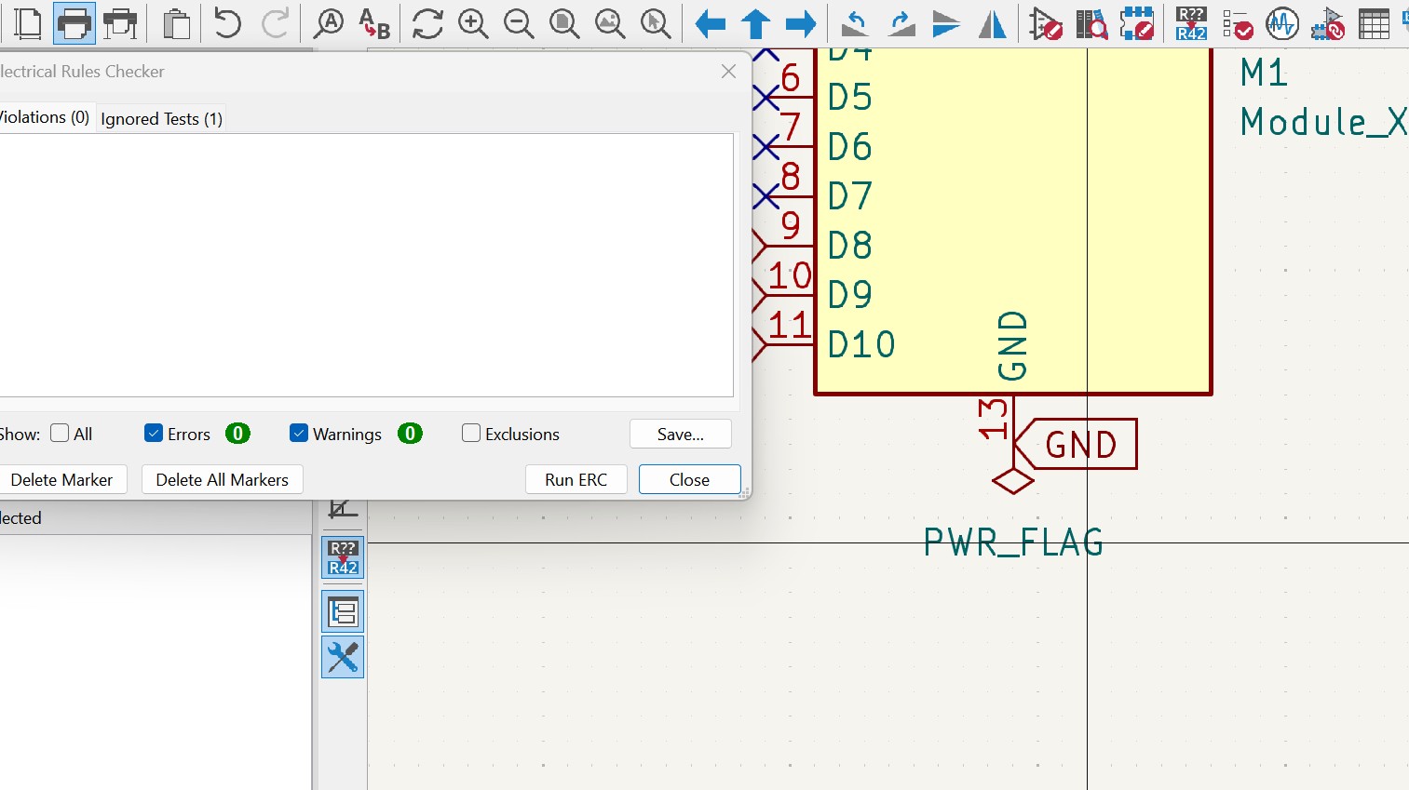Click the Save... button
This screenshot has height=790, width=1409.
[681, 434]
